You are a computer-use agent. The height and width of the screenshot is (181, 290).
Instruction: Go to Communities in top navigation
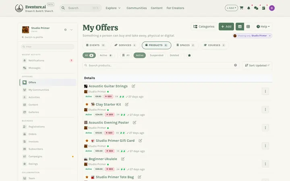point(137,8)
